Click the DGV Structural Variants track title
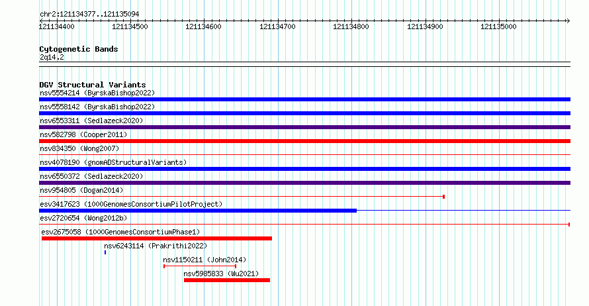The image size is (589, 306). (93, 85)
